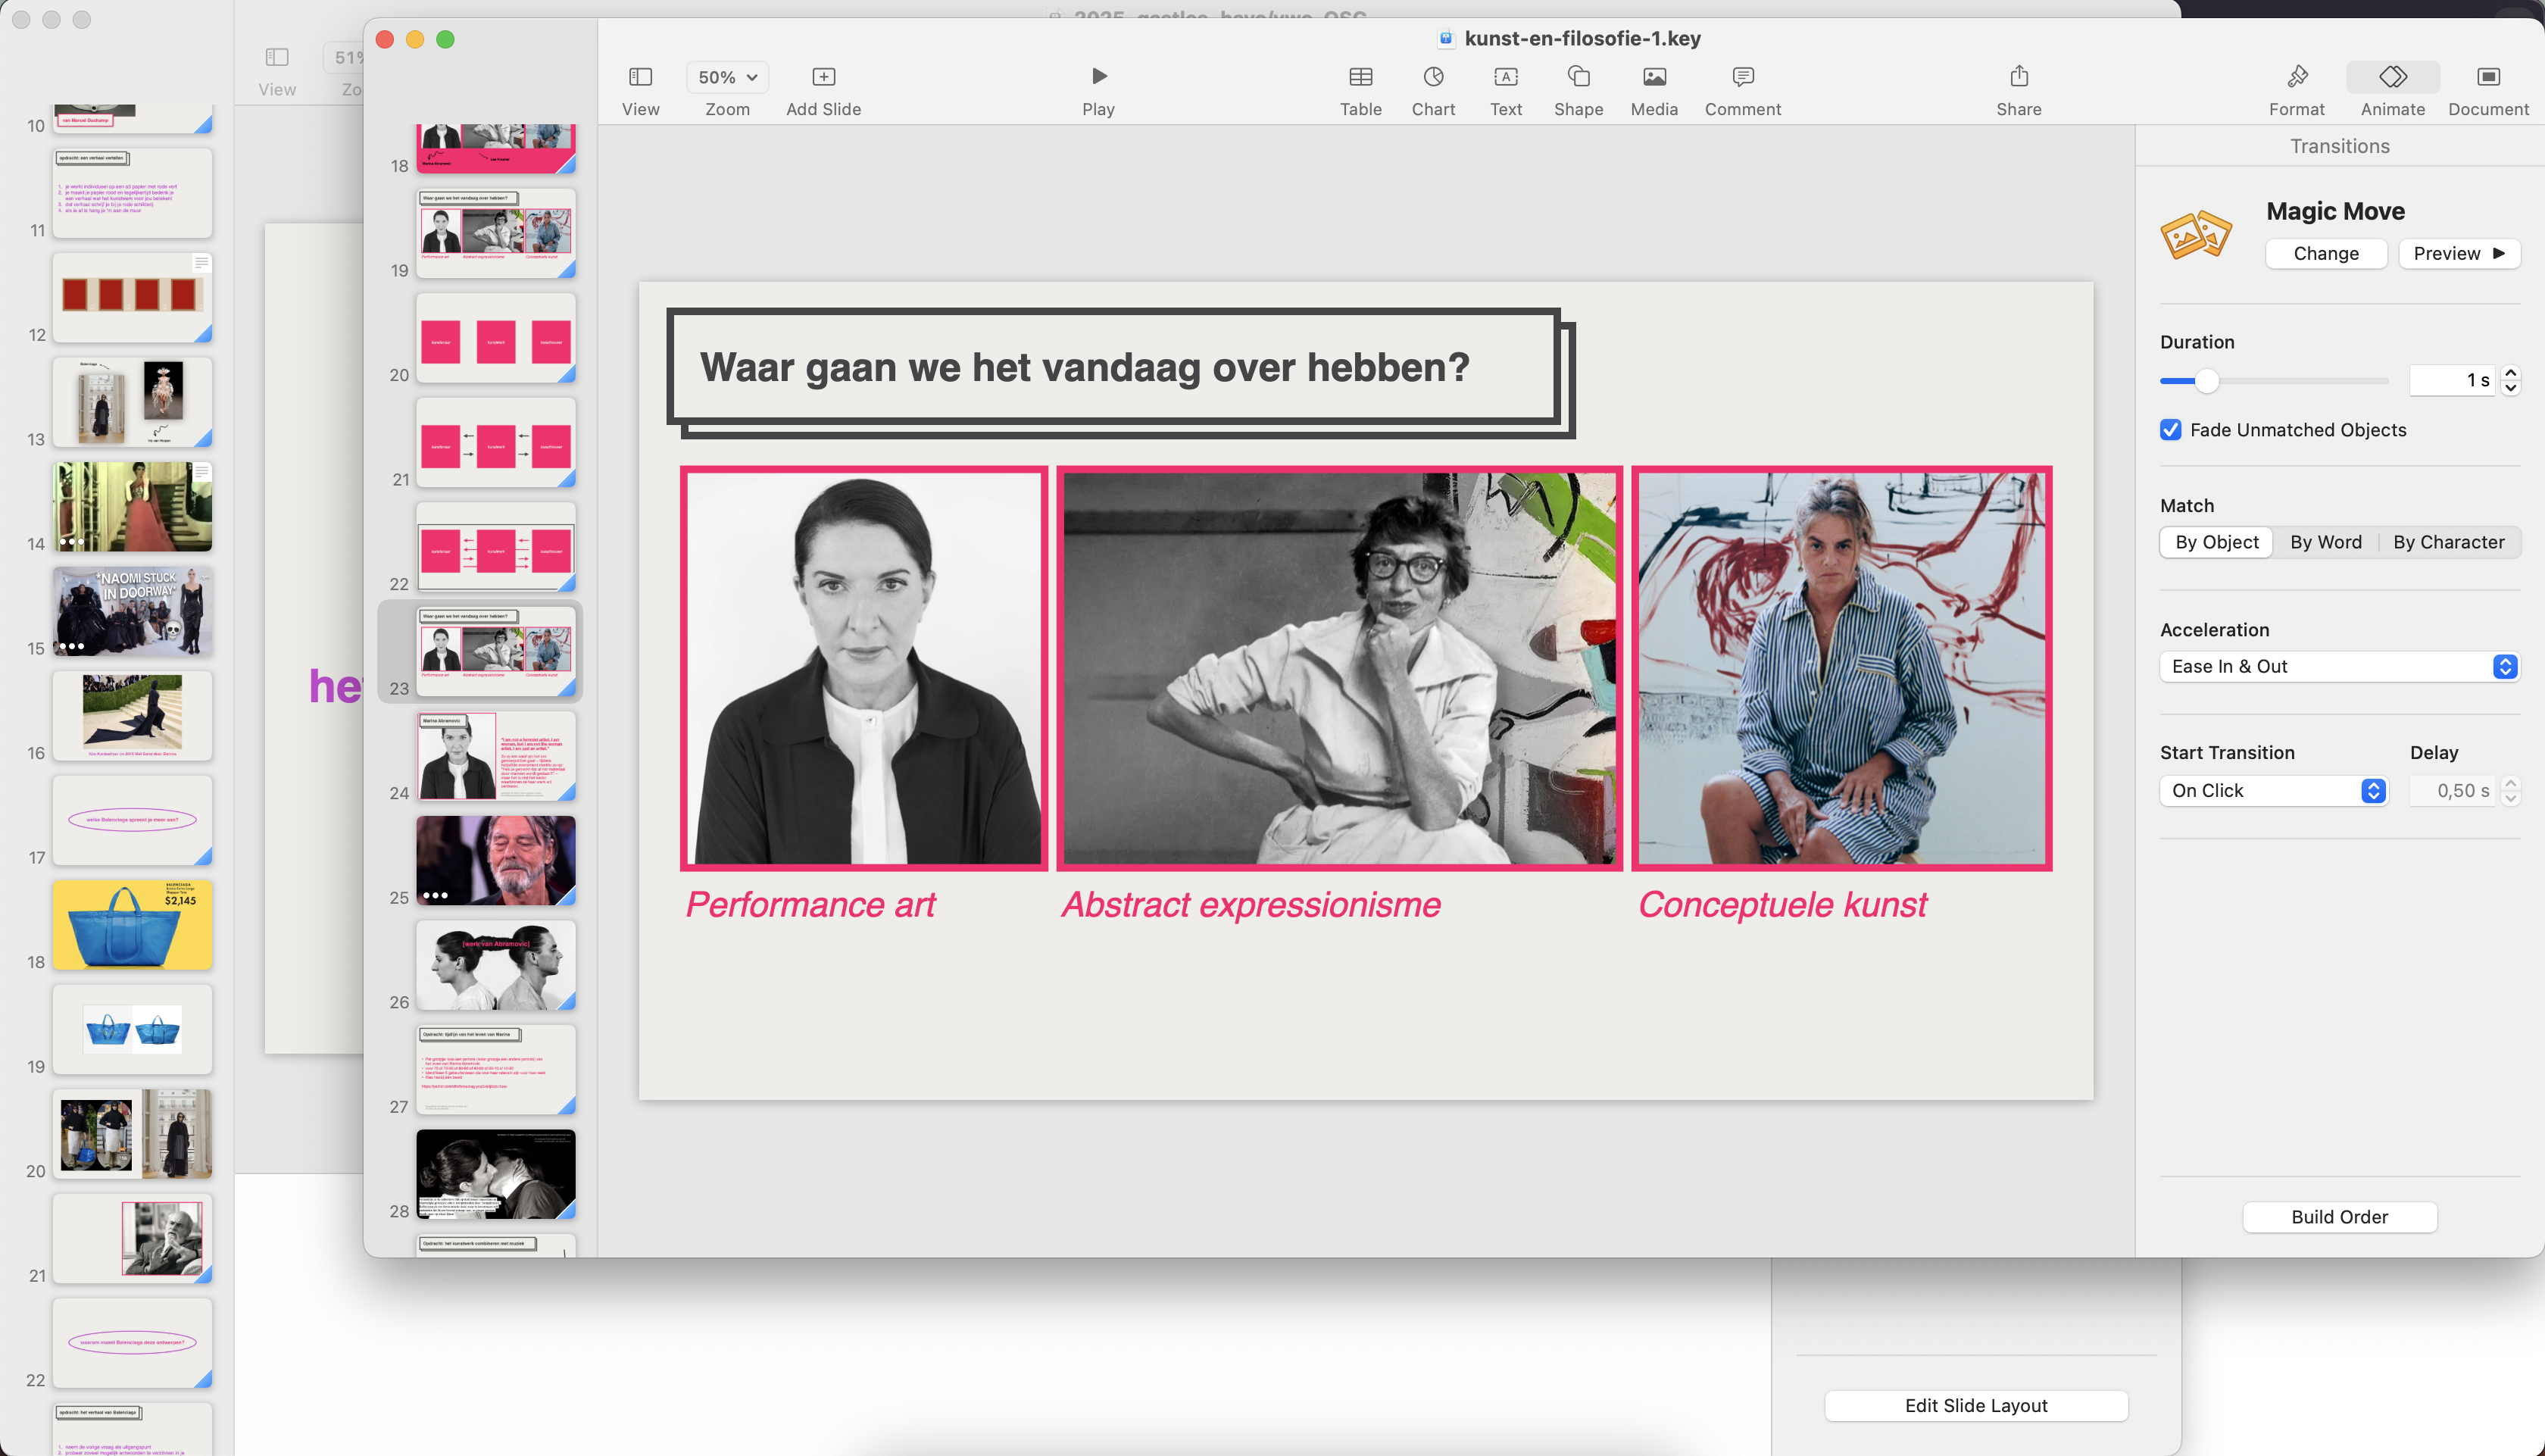Select slide 26 thumbnail in navigator
The width and height of the screenshot is (2545, 1456).
point(496,965)
